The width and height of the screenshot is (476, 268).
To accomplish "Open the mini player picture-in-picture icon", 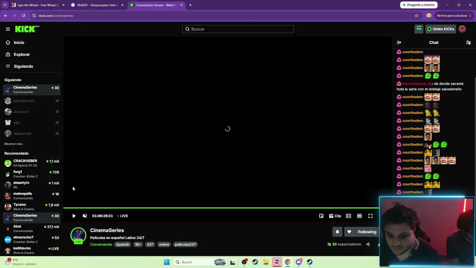I will 321,216.
